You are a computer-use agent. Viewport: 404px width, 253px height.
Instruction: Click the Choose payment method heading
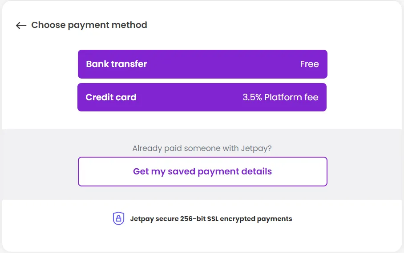coord(89,25)
